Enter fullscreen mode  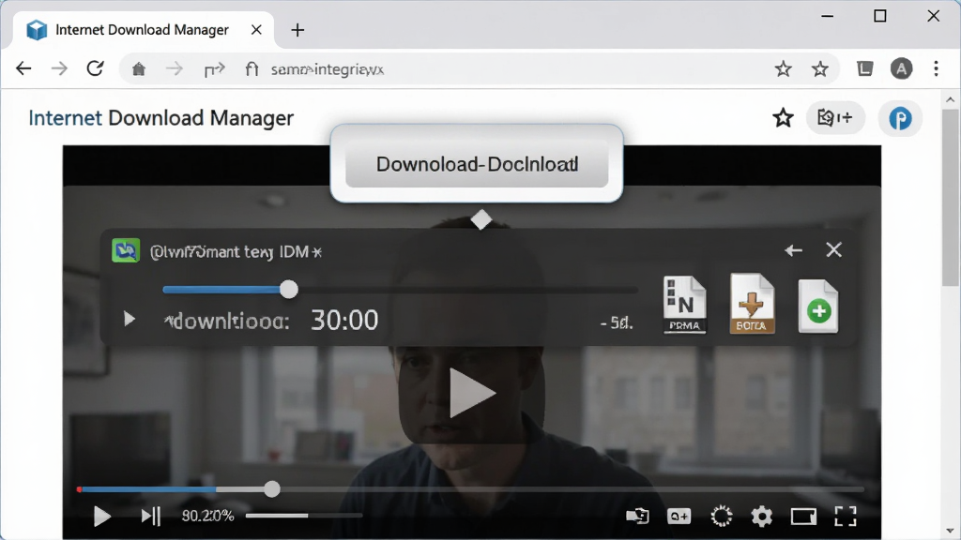point(846,517)
